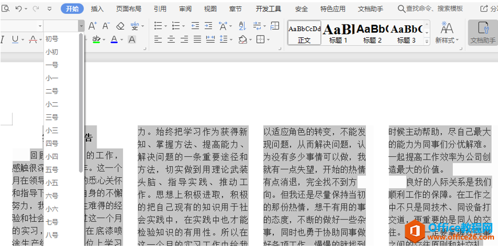Toggle strikethrough A formatting
The width and height of the screenshot is (498, 247).
[33, 39]
